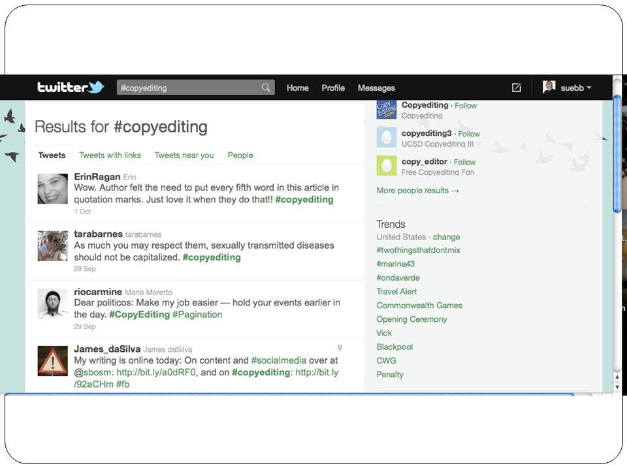
Task: Open trend #twothingsthatdontmix
Action: tap(418, 250)
